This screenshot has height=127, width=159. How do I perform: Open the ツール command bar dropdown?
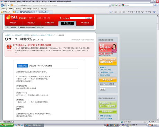(149, 12)
